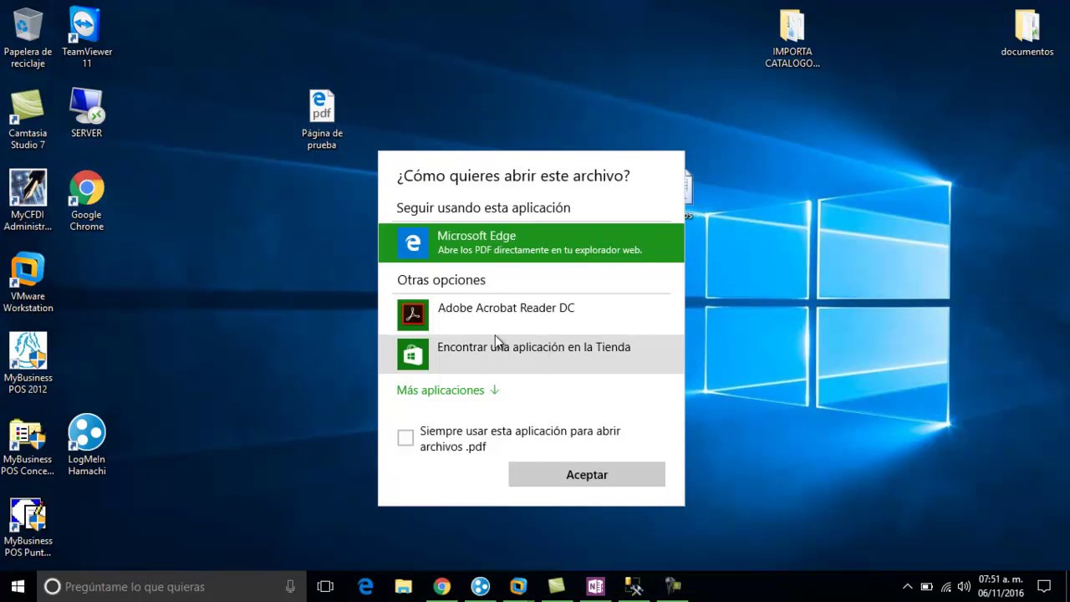Select the Página de prueba PDF file

[x=322, y=120]
